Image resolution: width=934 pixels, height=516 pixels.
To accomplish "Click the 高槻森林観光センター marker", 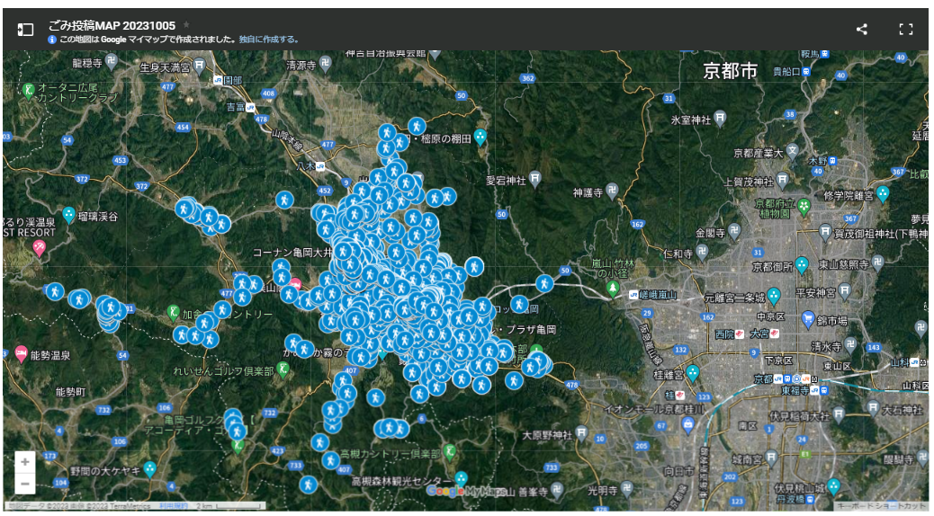I will (461, 478).
